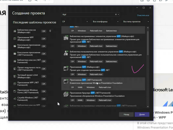The image size is (173, 130).
Task: Select 'Библиотека настраиваемых элементов управления WPF (Майкрософт)' title
Action: coord(102,36)
